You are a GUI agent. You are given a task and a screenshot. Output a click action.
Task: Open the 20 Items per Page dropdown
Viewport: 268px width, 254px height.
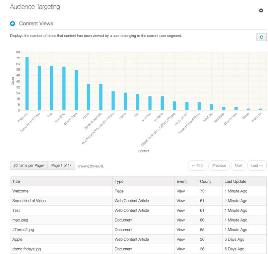29,166
